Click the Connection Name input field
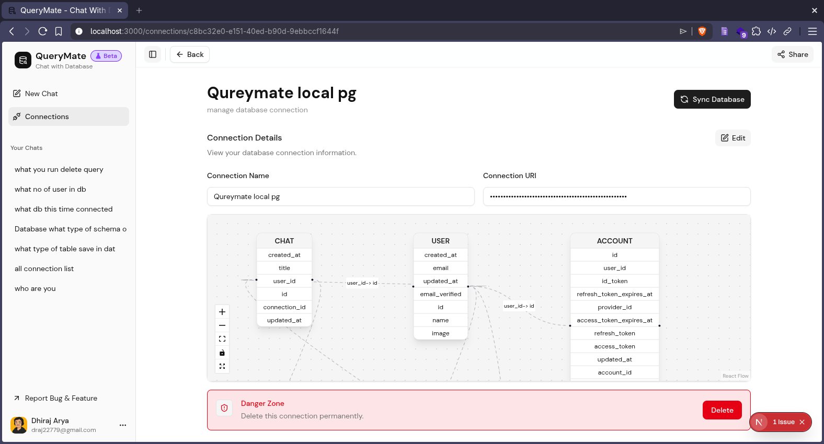 (341, 196)
